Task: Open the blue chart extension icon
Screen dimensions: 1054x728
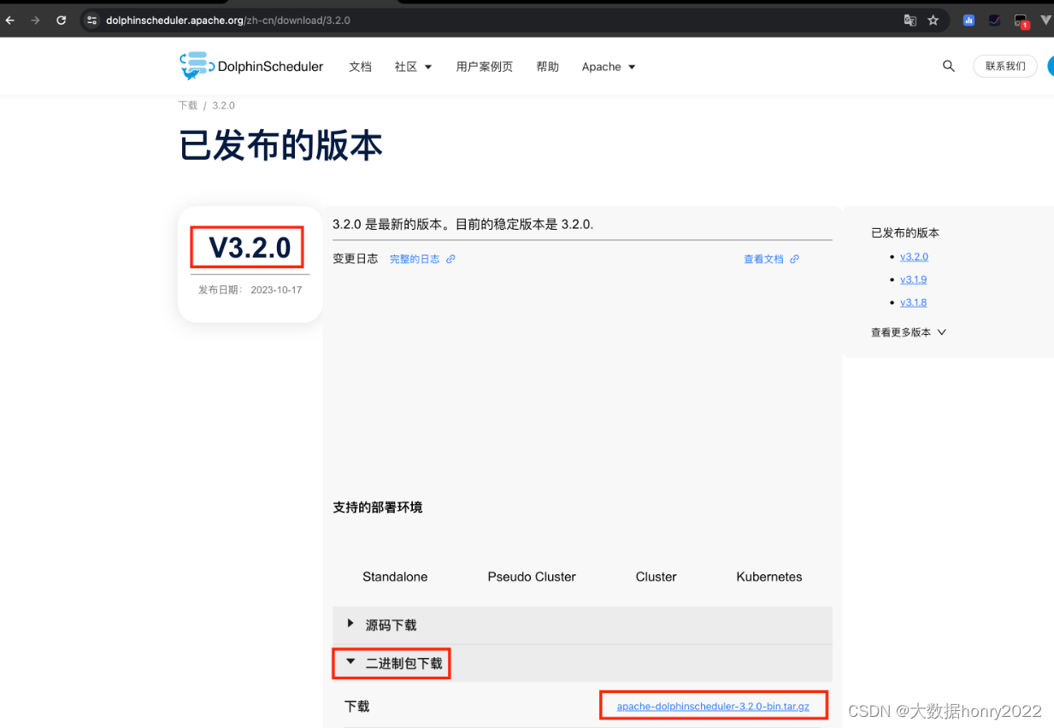Action: [x=969, y=20]
